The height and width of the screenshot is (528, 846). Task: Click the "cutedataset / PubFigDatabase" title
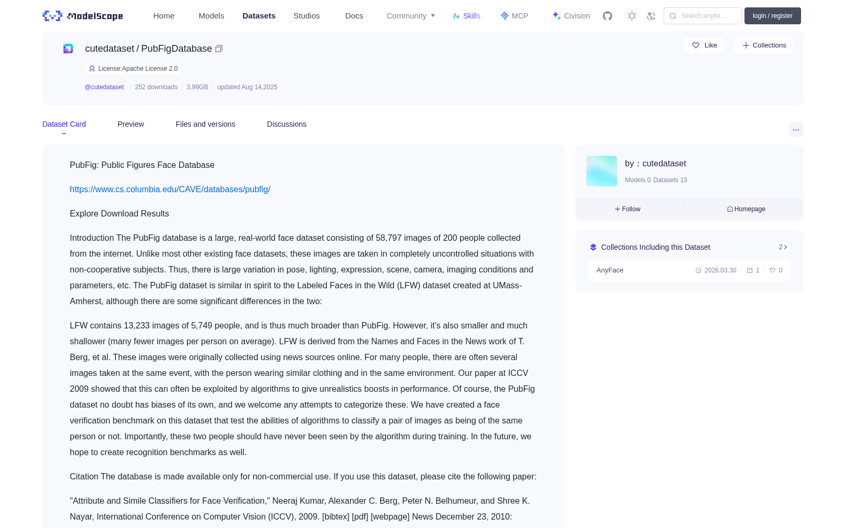149,49
